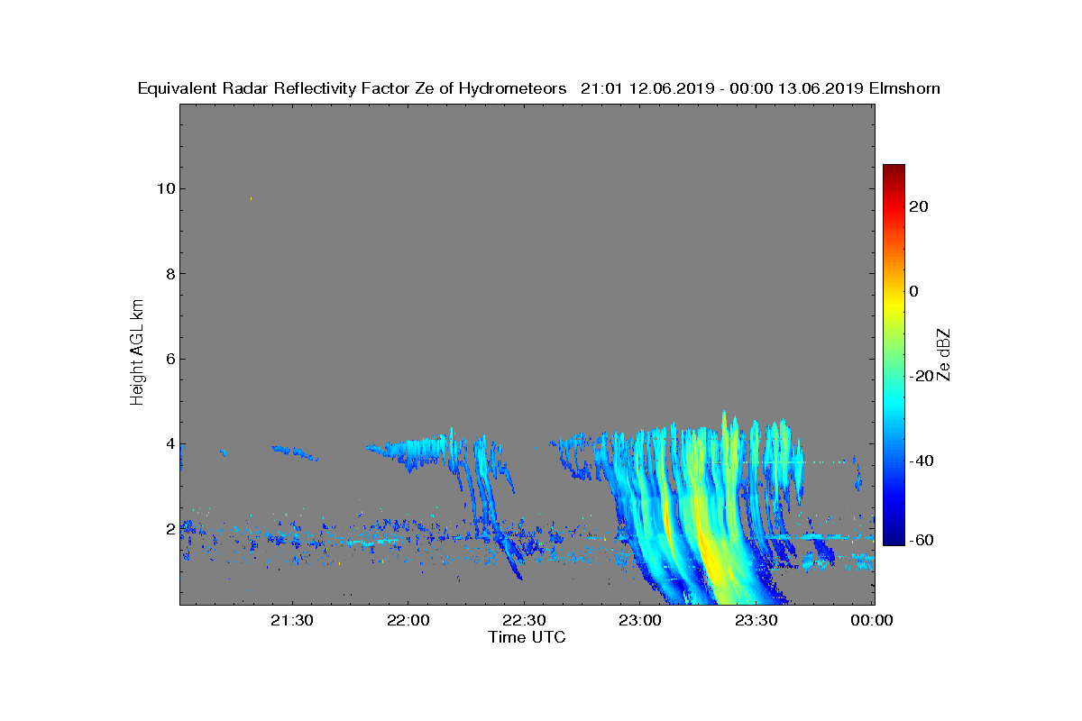Click the dark red top of colorbar

click(x=894, y=171)
